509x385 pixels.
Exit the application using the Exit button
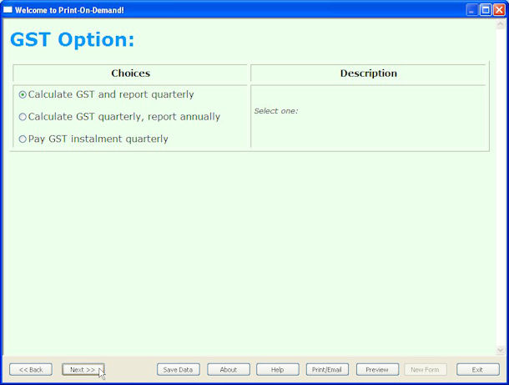[x=477, y=369]
